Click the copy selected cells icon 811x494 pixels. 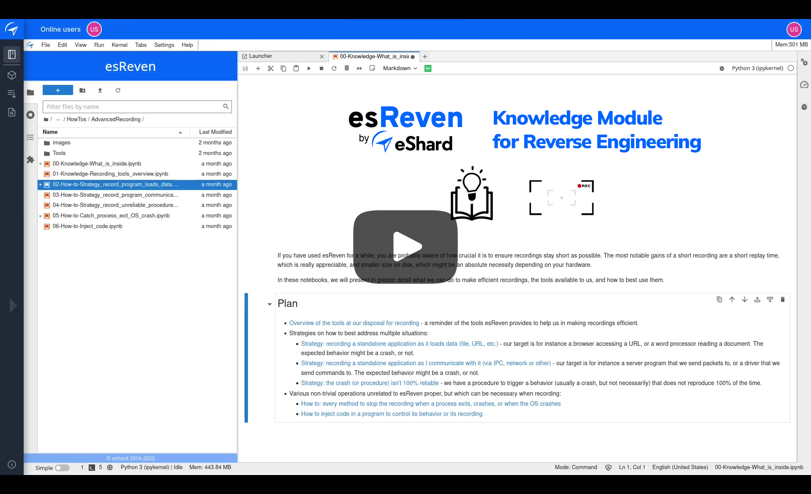click(283, 68)
